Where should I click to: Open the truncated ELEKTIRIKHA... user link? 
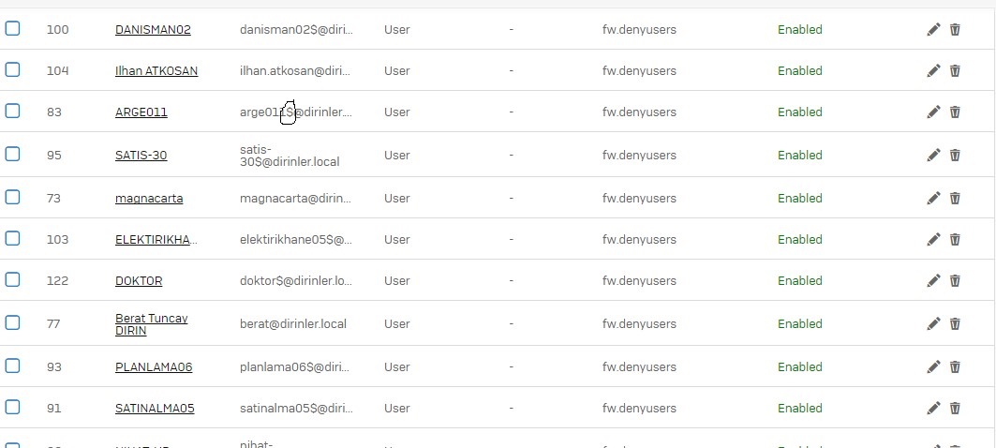tap(156, 240)
